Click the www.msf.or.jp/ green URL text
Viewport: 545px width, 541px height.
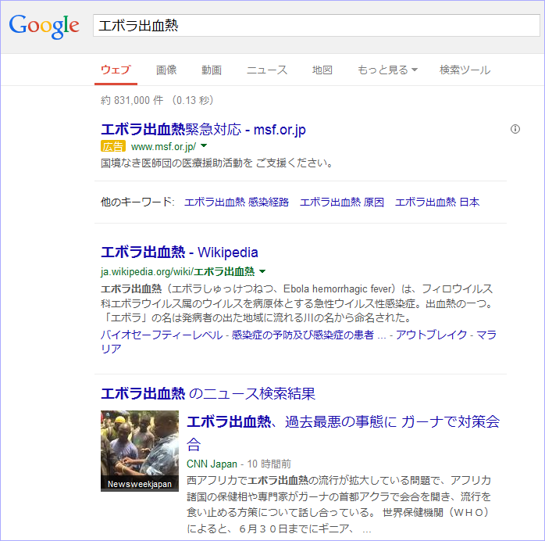click(163, 146)
